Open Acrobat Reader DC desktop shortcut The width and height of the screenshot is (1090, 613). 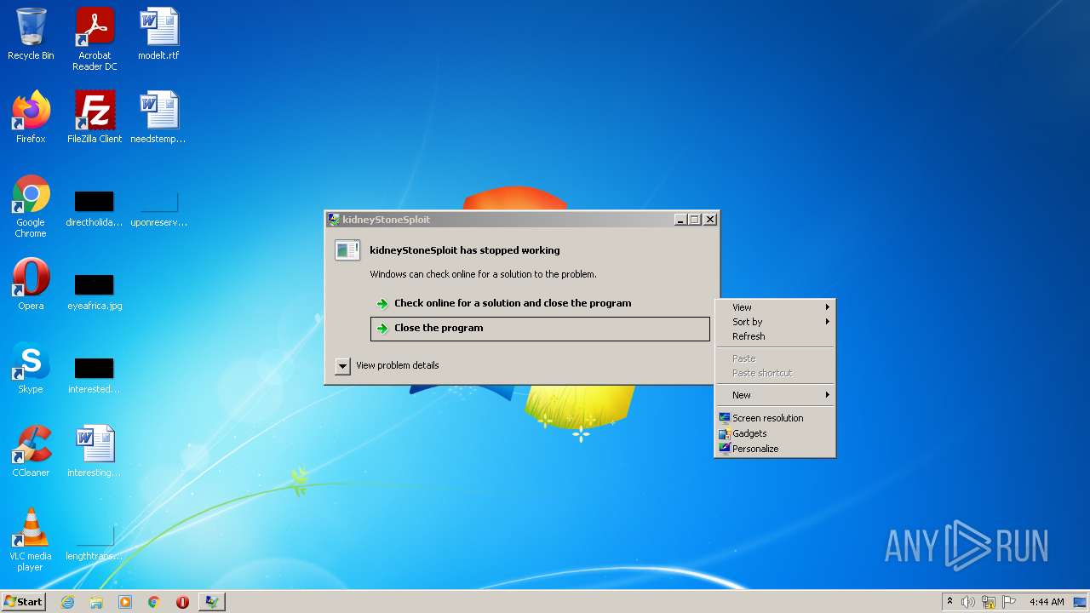[x=95, y=39]
